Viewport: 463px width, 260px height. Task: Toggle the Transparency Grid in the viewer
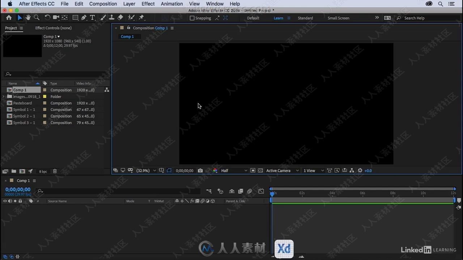(x=260, y=170)
